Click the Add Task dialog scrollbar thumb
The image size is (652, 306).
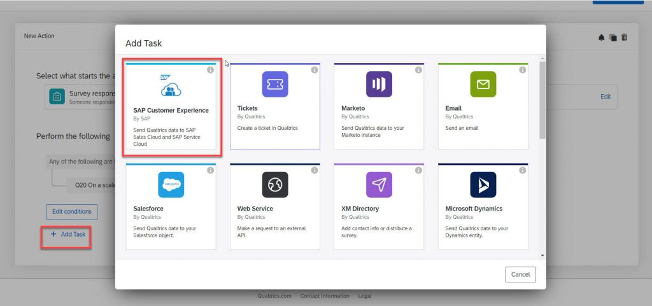coord(542,100)
